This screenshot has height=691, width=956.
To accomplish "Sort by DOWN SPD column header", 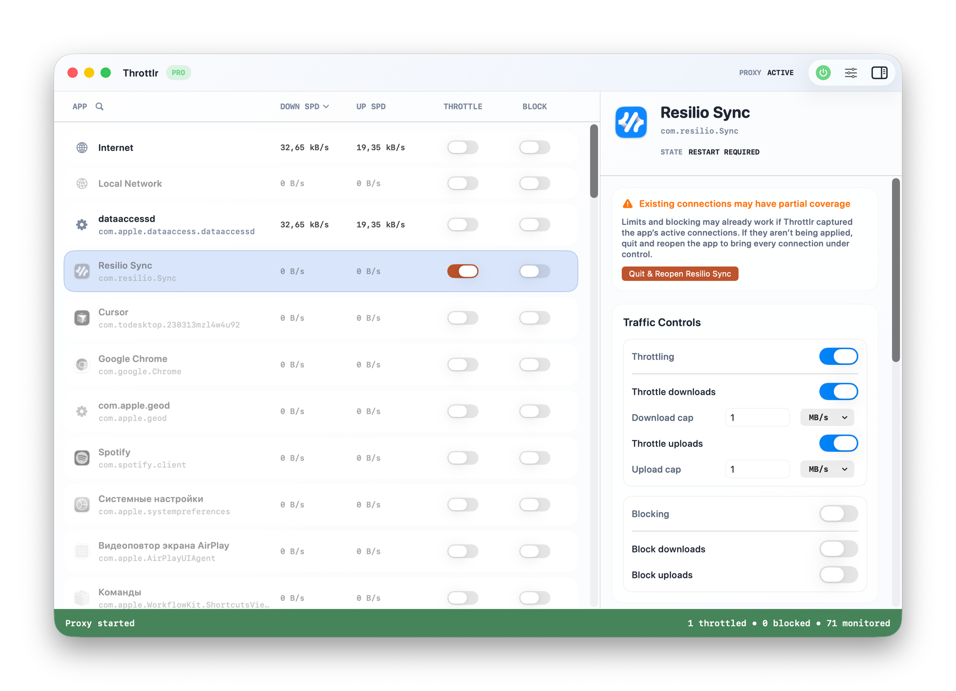I will pos(304,106).
